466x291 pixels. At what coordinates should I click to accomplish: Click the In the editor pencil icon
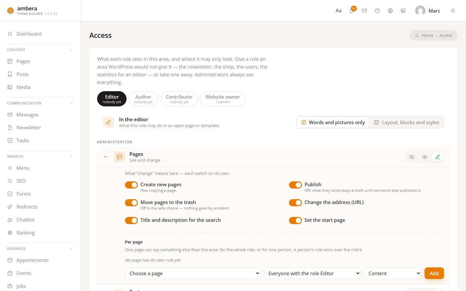[x=108, y=122]
